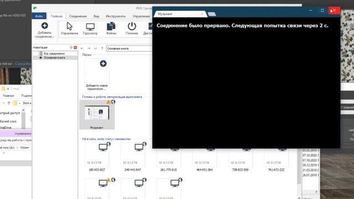Select Все соединения in the navigation tree
354x199 pixels.
54,54
